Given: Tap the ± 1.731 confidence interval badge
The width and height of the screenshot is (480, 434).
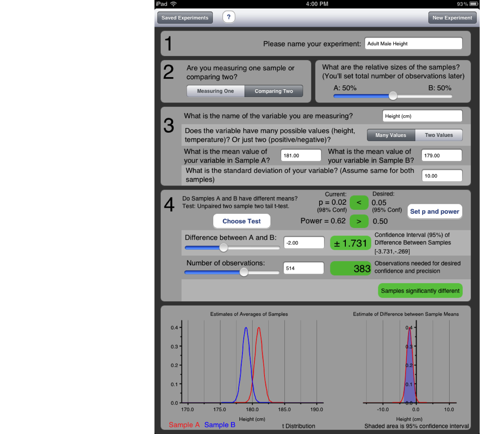Looking at the screenshot, I should (350, 243).
